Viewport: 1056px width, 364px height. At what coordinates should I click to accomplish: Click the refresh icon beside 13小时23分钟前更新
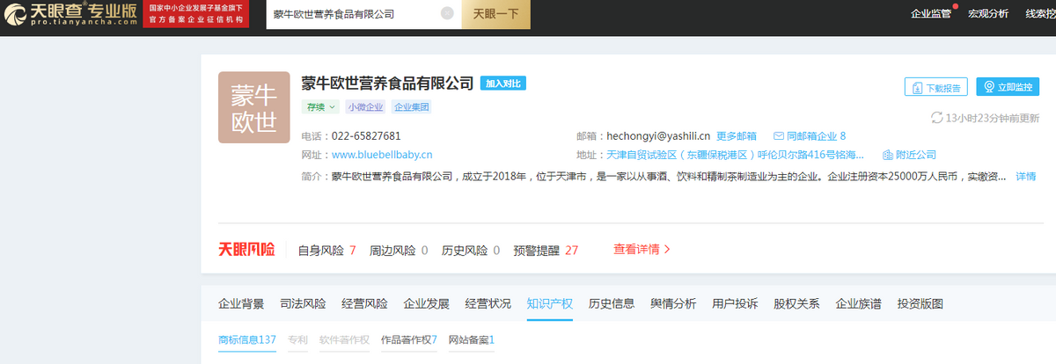937,117
